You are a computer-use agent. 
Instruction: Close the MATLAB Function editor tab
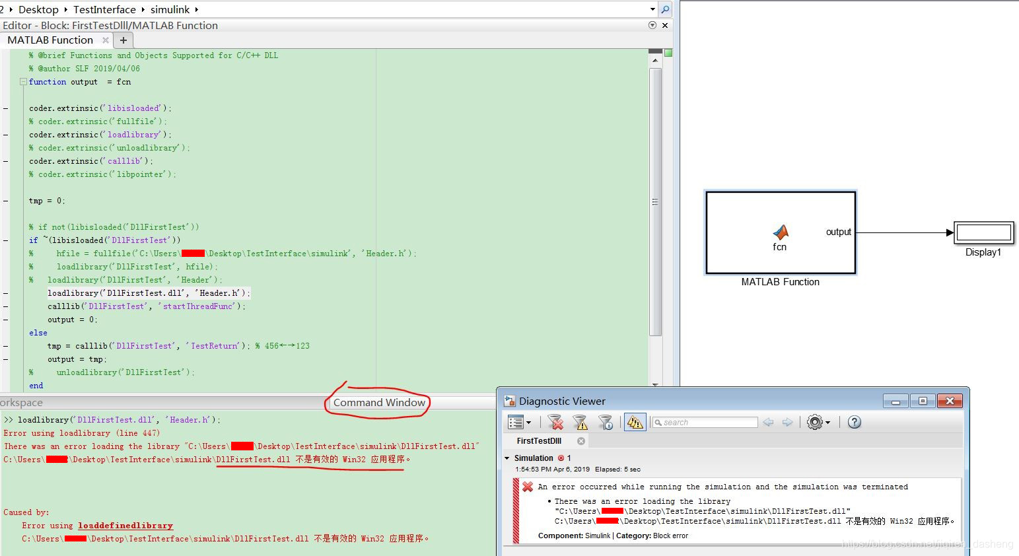[105, 40]
